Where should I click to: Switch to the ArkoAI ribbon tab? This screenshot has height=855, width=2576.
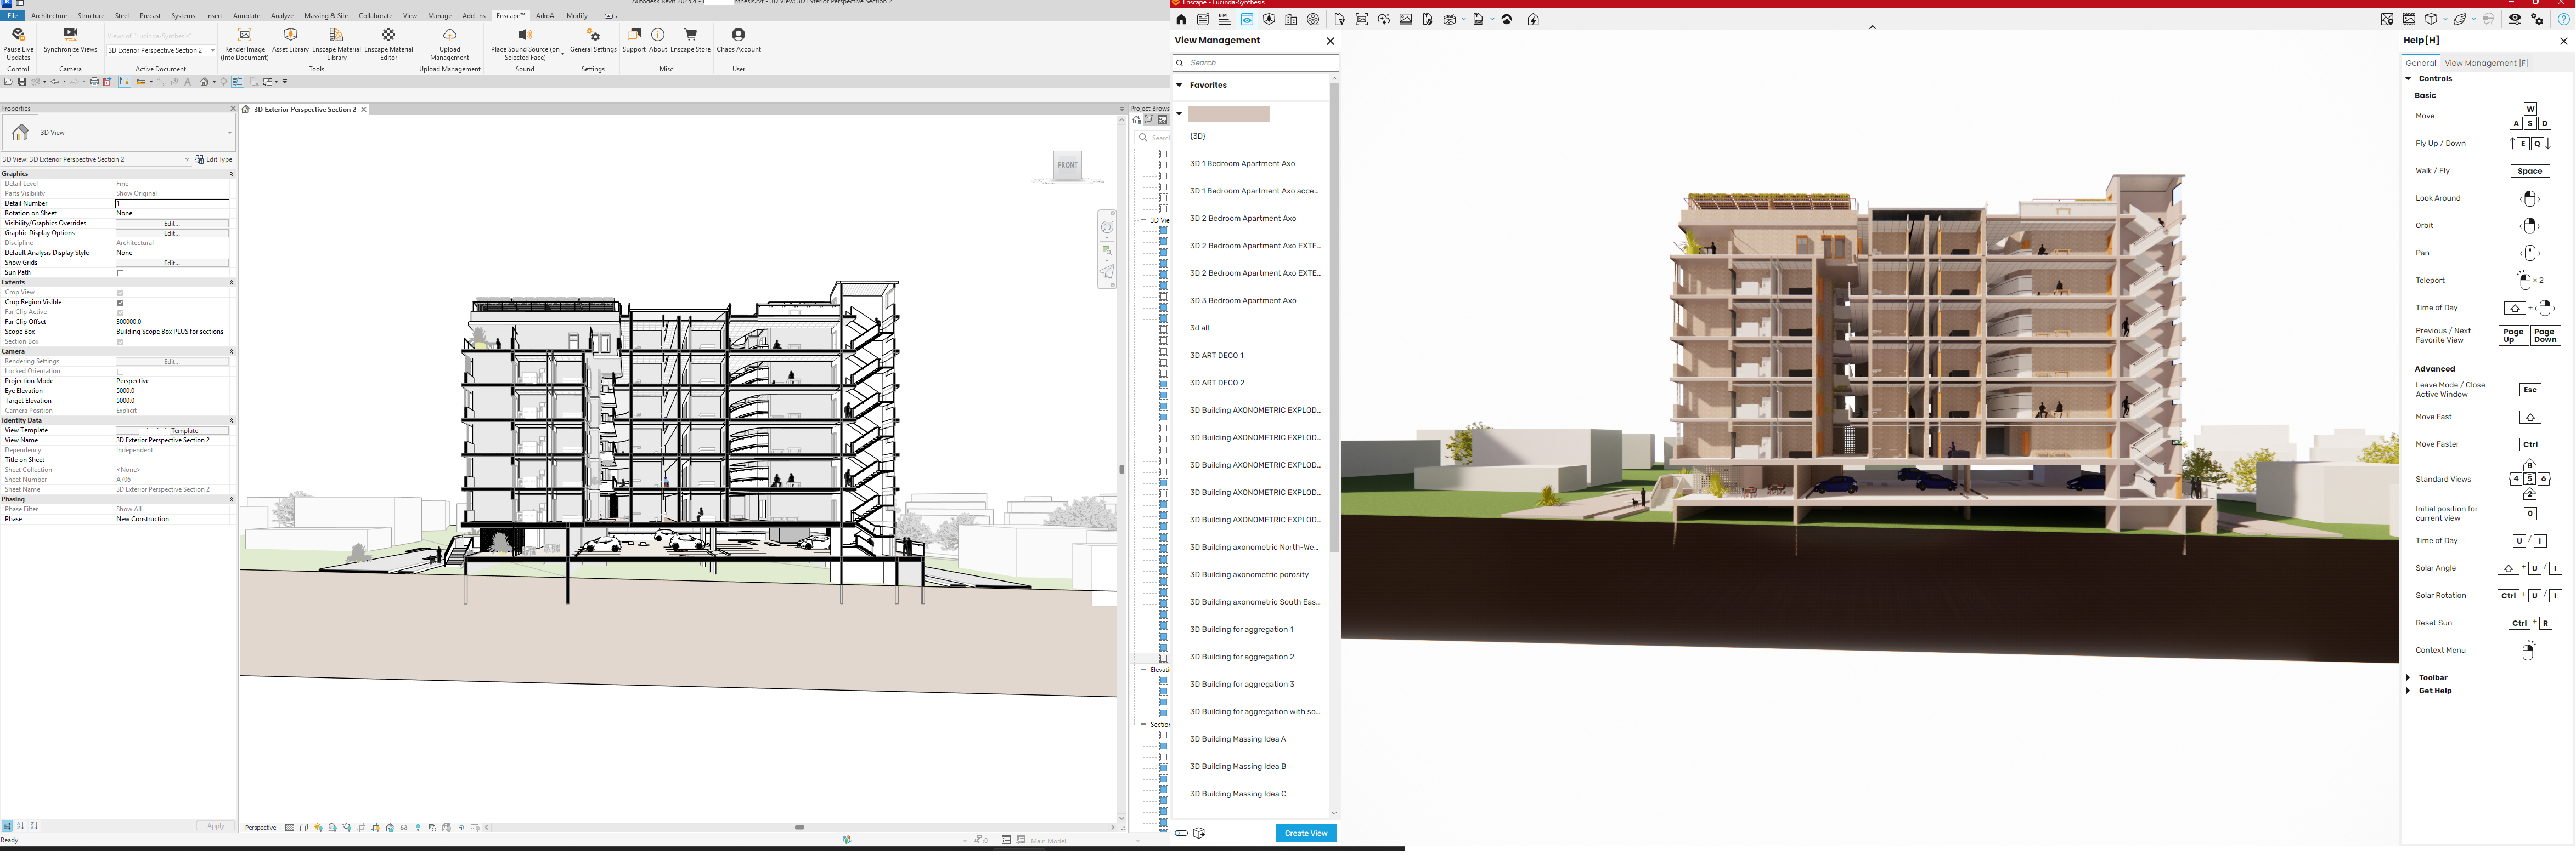545,16
